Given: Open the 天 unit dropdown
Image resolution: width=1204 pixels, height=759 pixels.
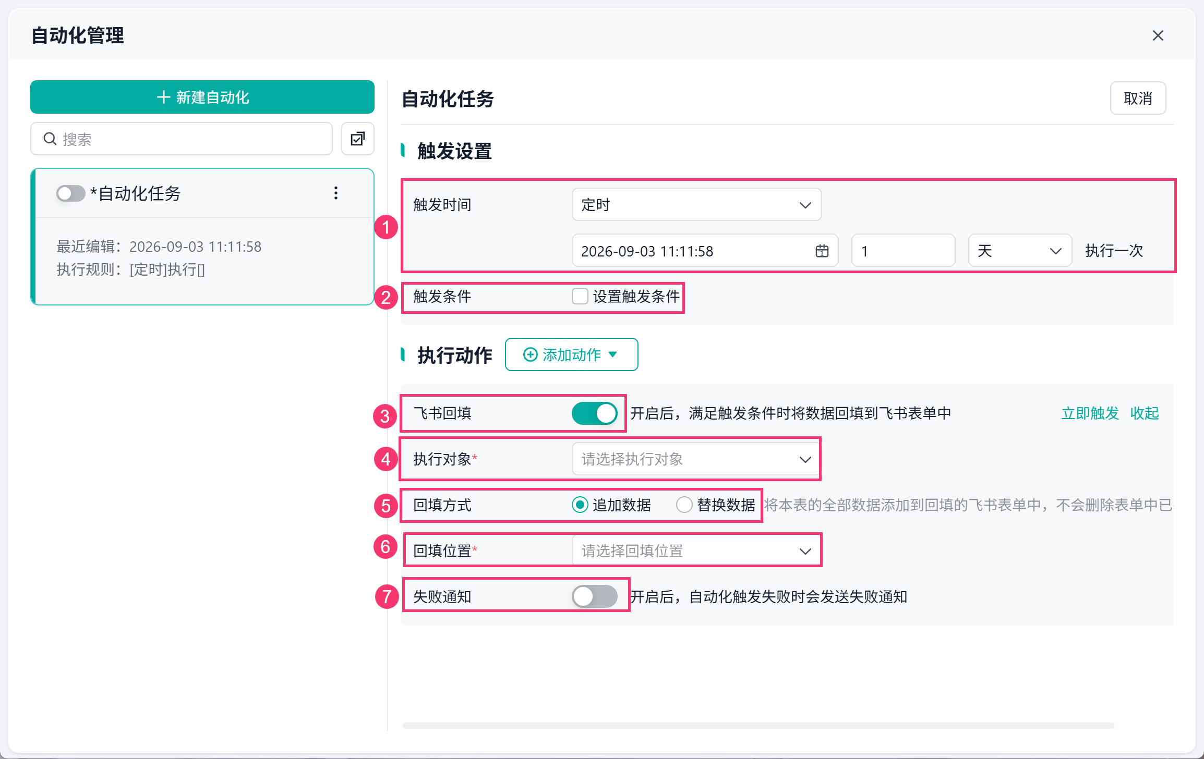Looking at the screenshot, I should [x=1020, y=251].
